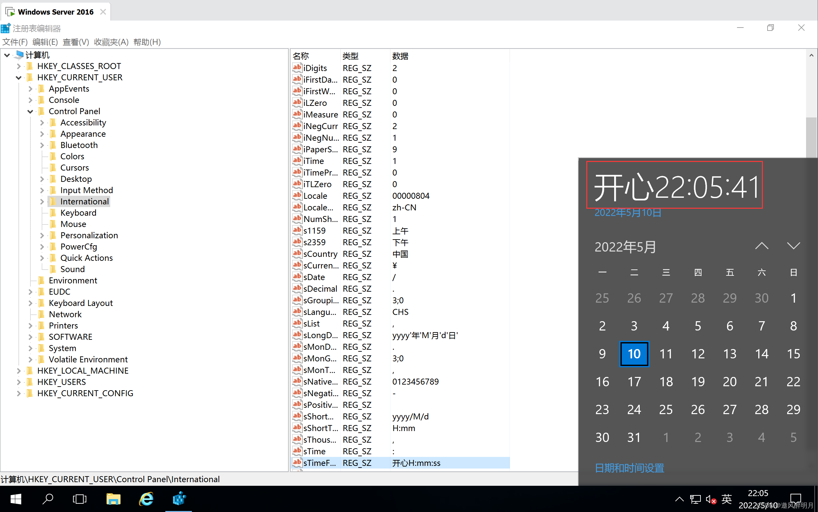Click the sCountry value string icon
The image size is (818, 512).
[297, 253]
